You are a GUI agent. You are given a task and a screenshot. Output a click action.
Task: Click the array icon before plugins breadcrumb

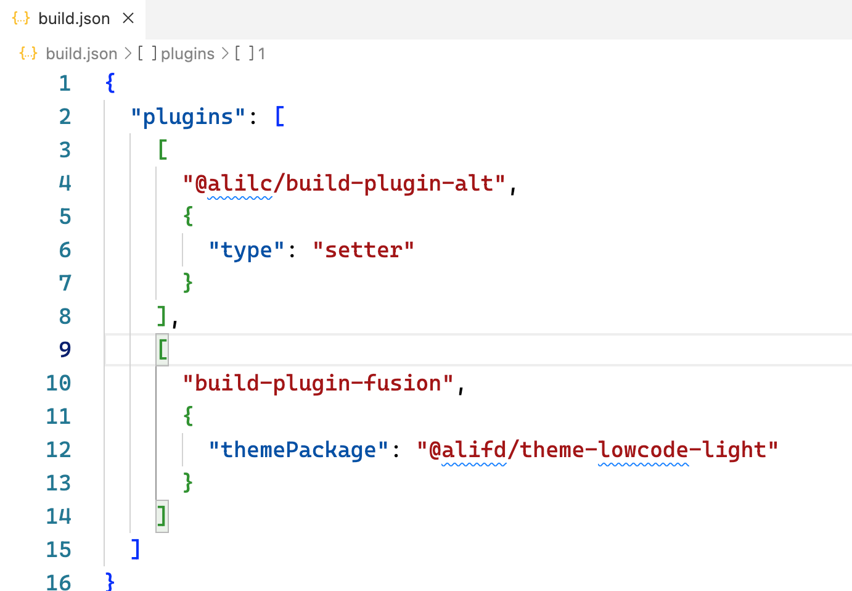tap(147, 54)
